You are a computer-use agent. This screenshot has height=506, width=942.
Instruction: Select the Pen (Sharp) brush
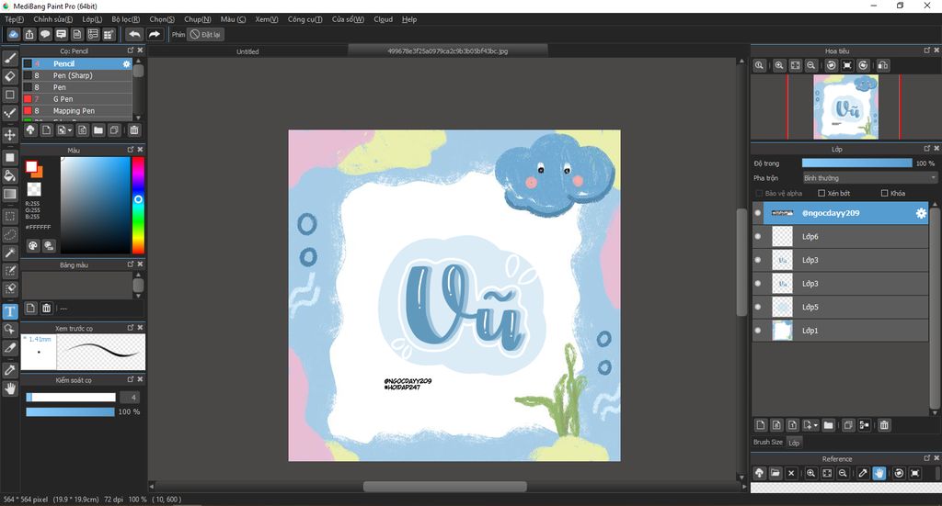click(x=77, y=75)
